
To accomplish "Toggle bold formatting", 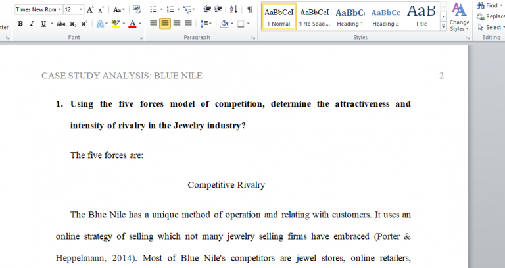I will 20,24.
